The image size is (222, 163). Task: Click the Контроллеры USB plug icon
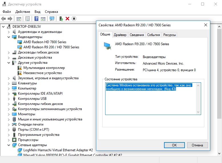click(x=14, y=99)
